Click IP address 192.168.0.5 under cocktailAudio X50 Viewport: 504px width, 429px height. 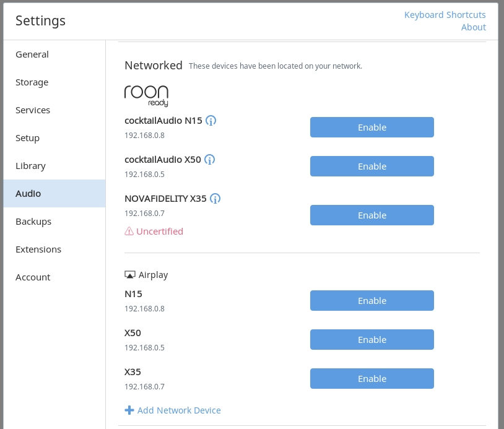[x=144, y=174]
